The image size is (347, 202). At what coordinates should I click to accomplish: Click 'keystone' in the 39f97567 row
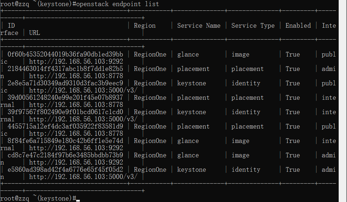[192, 112]
